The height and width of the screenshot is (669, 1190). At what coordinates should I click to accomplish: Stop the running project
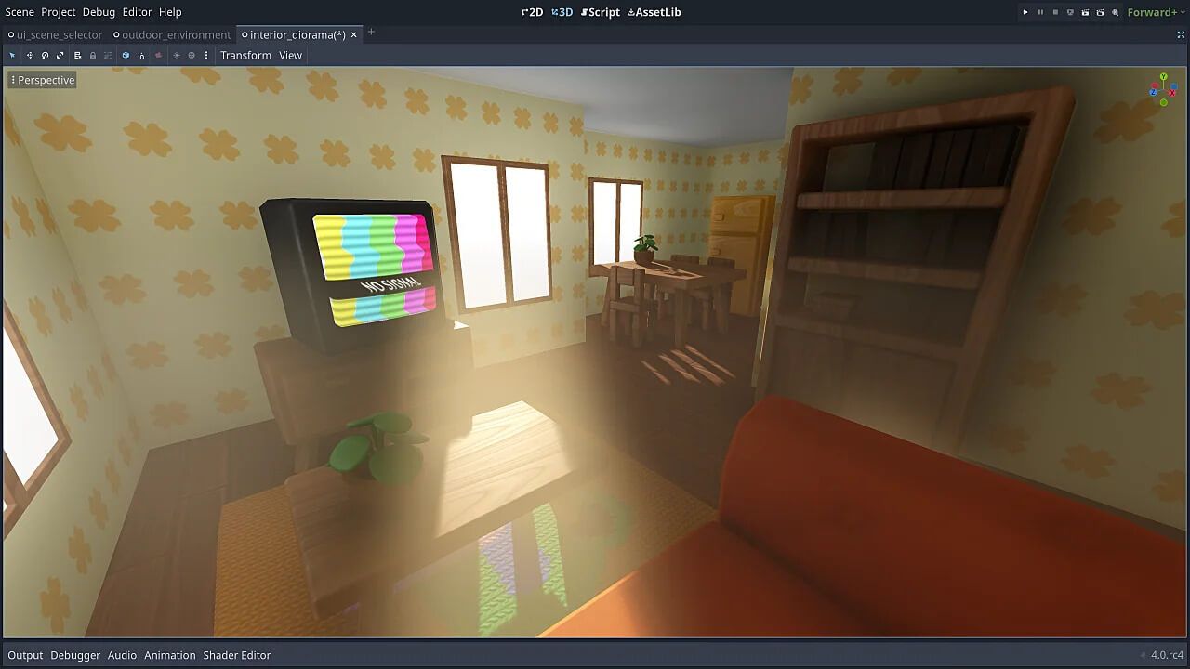[x=1055, y=12]
